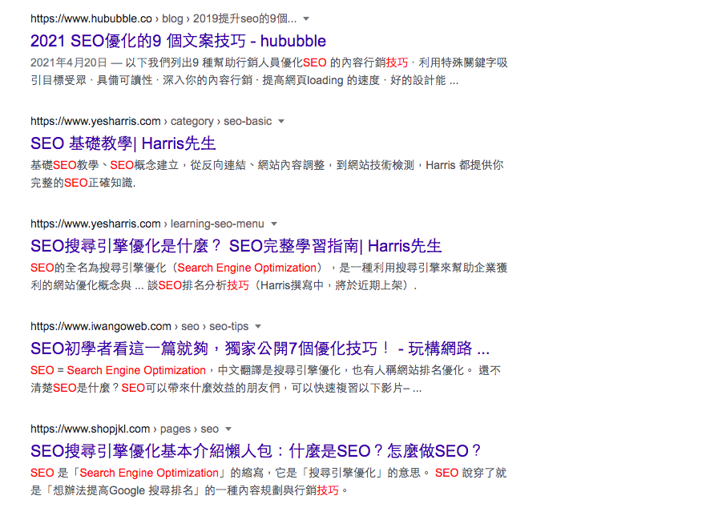Open the 2021 SEO優化的9 個文案技巧 result
Screen dimensions: 710x524
coord(178,40)
